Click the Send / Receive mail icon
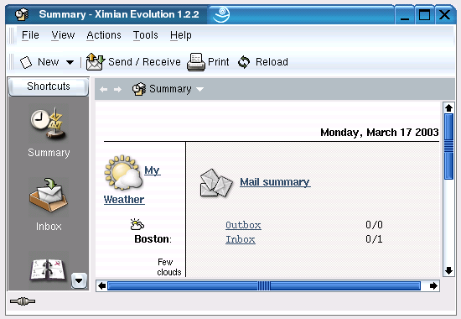 96,62
